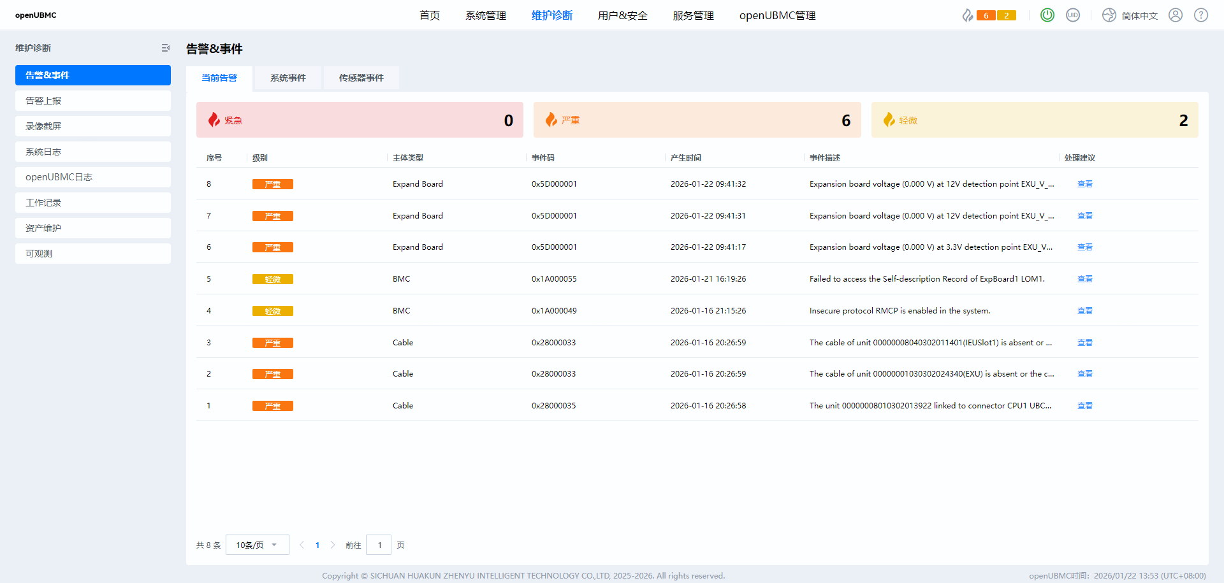
Task: Switch to the 传感器事件 tab
Action: [x=361, y=78]
